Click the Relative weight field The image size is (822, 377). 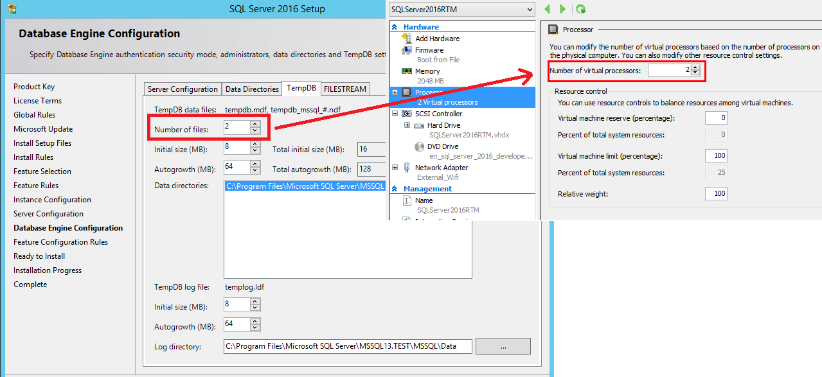[716, 193]
